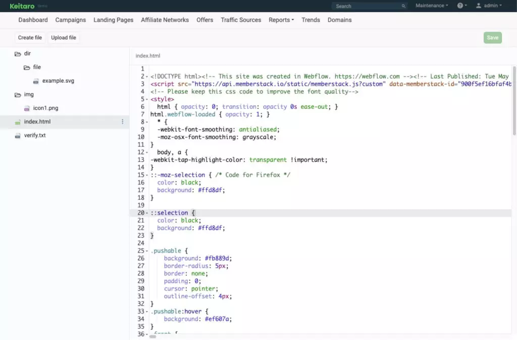Viewport: 517px width, 340px height.
Task: Open the Reports dropdown menu
Action: tap(281, 20)
